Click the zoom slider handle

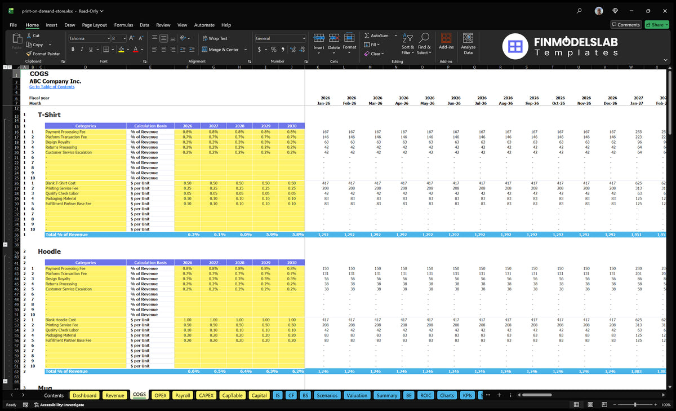(635, 405)
